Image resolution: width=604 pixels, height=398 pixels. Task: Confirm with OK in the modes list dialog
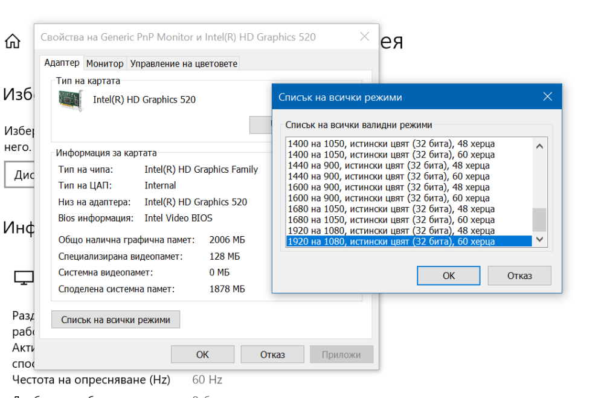[x=448, y=275]
